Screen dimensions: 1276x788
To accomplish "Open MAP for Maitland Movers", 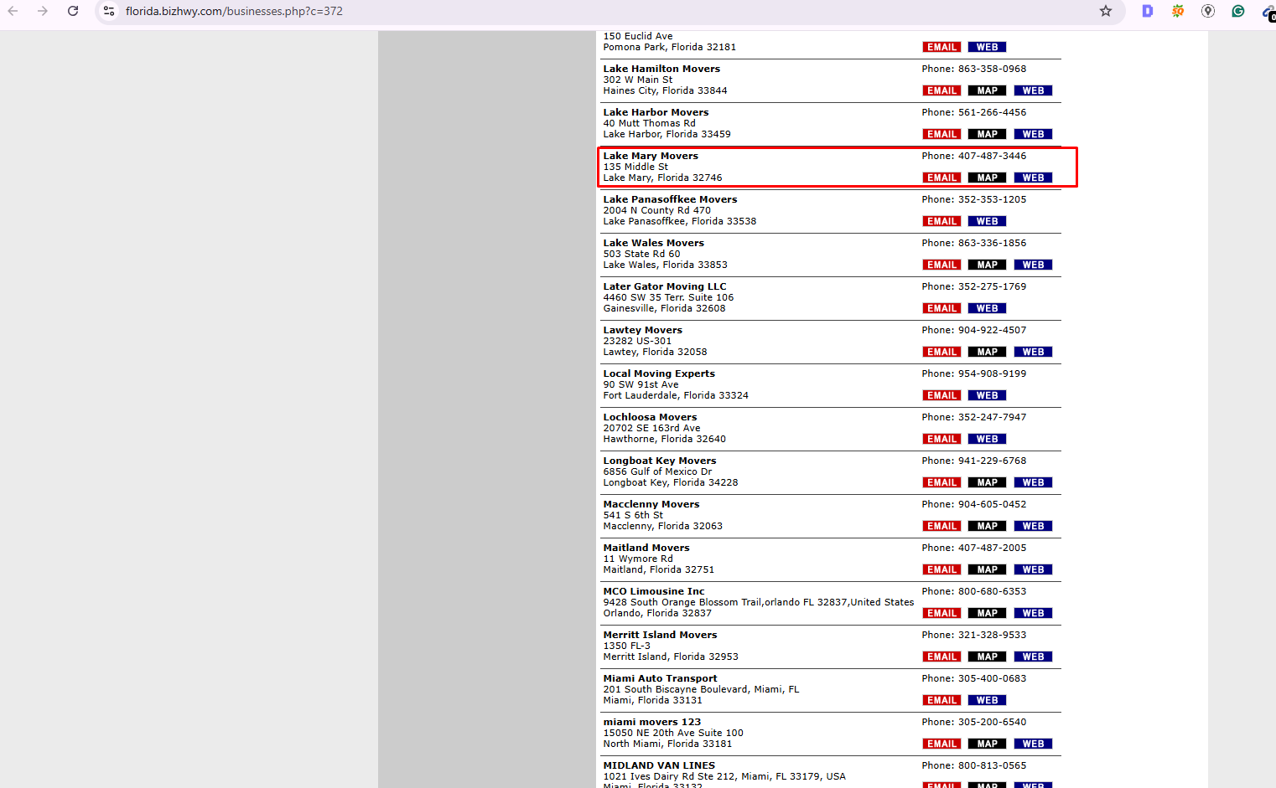I will [988, 569].
